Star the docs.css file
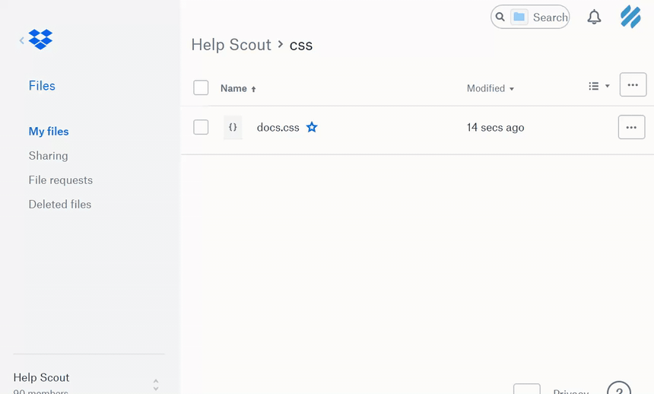The height and width of the screenshot is (394, 654). 312,128
